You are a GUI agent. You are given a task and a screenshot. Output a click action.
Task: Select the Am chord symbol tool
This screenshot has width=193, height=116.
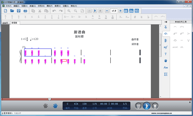click(166, 67)
